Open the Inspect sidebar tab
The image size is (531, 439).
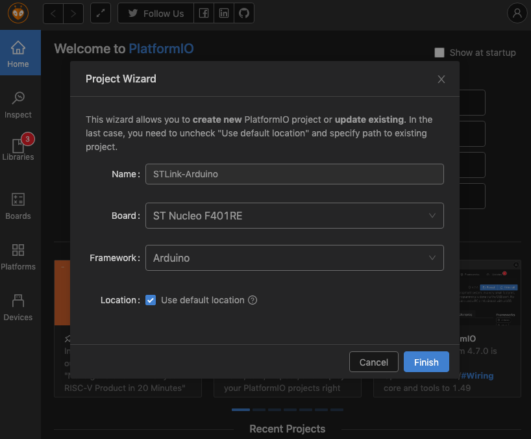(x=18, y=105)
